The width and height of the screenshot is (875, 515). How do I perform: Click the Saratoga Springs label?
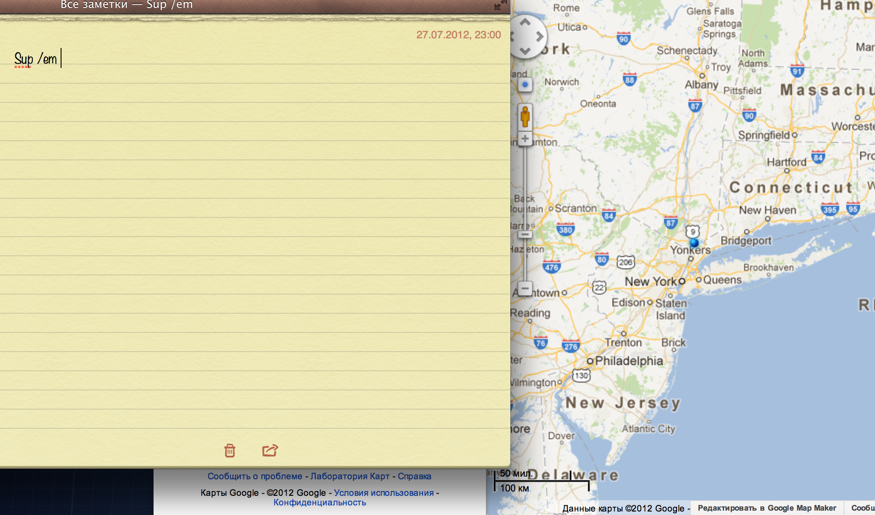722,29
